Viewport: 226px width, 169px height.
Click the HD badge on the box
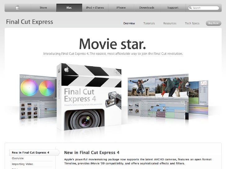click(x=117, y=72)
